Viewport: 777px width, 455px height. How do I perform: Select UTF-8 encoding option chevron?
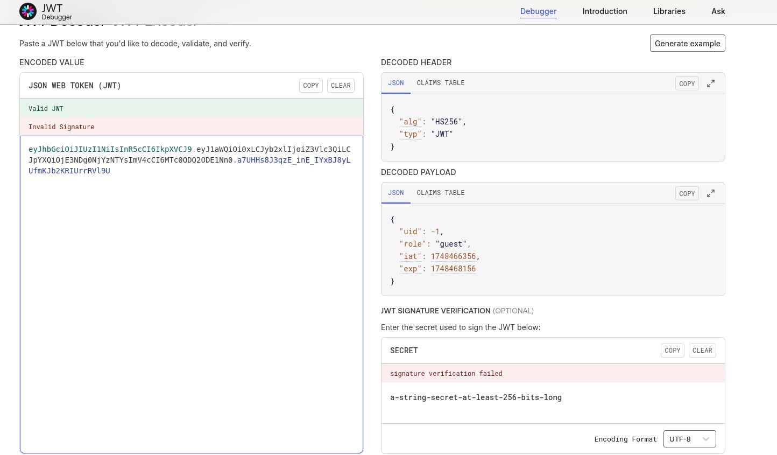pos(705,439)
